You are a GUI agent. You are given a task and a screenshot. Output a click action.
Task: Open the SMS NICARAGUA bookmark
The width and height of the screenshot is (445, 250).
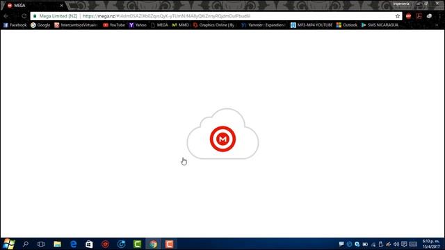380,25
